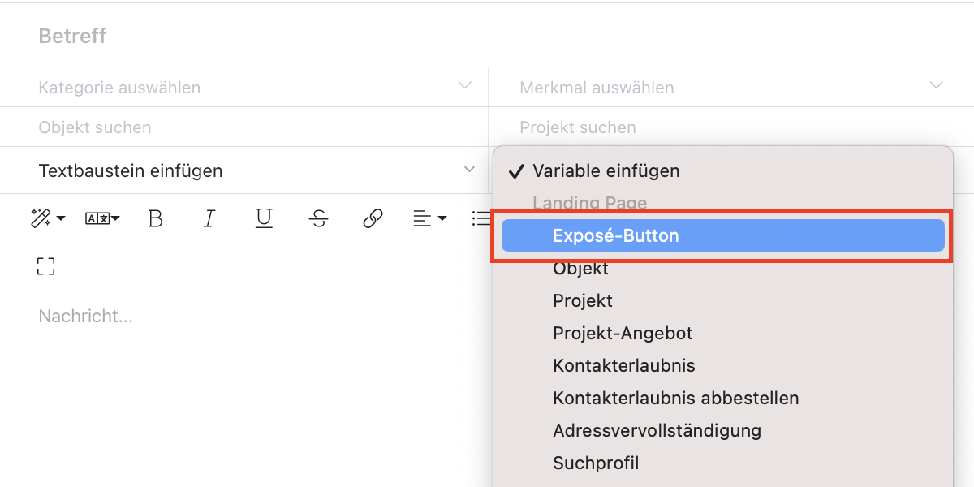The image size is (974, 487).
Task: Open the translate text tool
Action: [x=102, y=218]
